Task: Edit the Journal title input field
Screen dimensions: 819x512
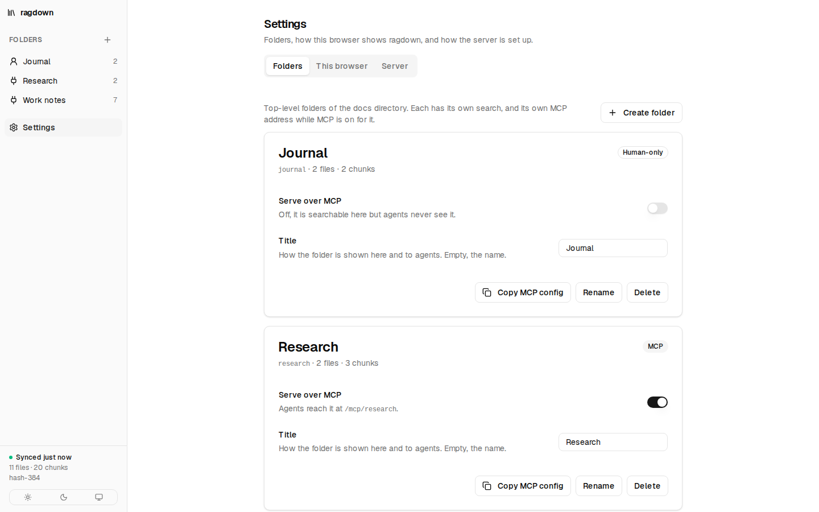Action: click(x=613, y=248)
